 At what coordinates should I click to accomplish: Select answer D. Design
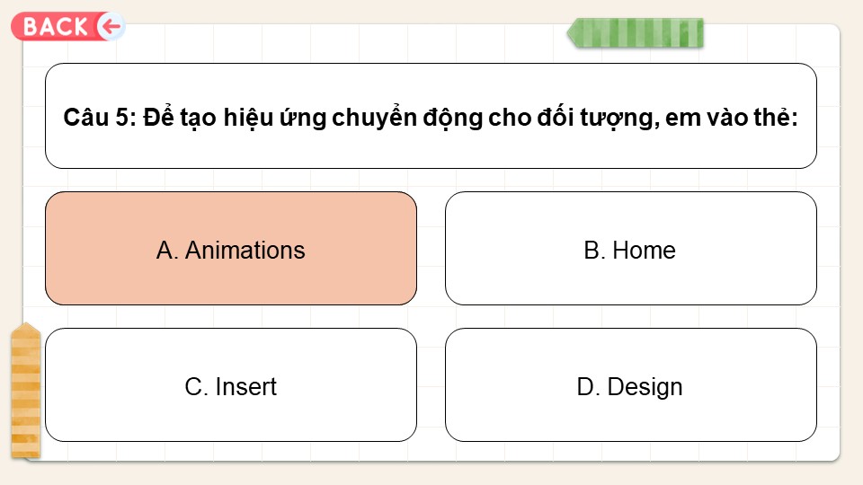click(x=631, y=385)
